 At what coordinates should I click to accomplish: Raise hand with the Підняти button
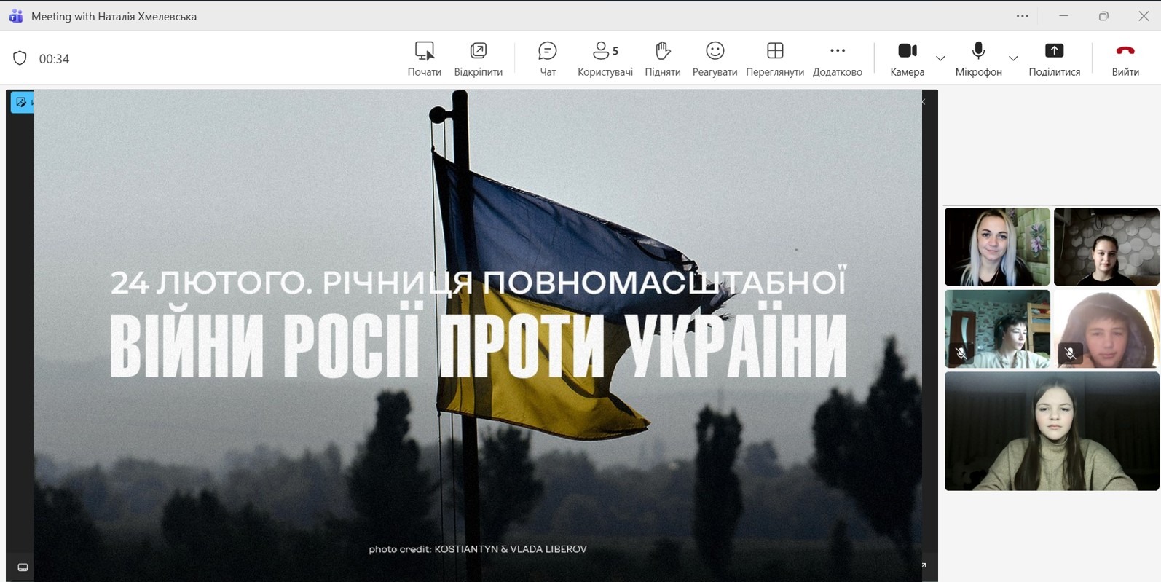click(x=662, y=58)
